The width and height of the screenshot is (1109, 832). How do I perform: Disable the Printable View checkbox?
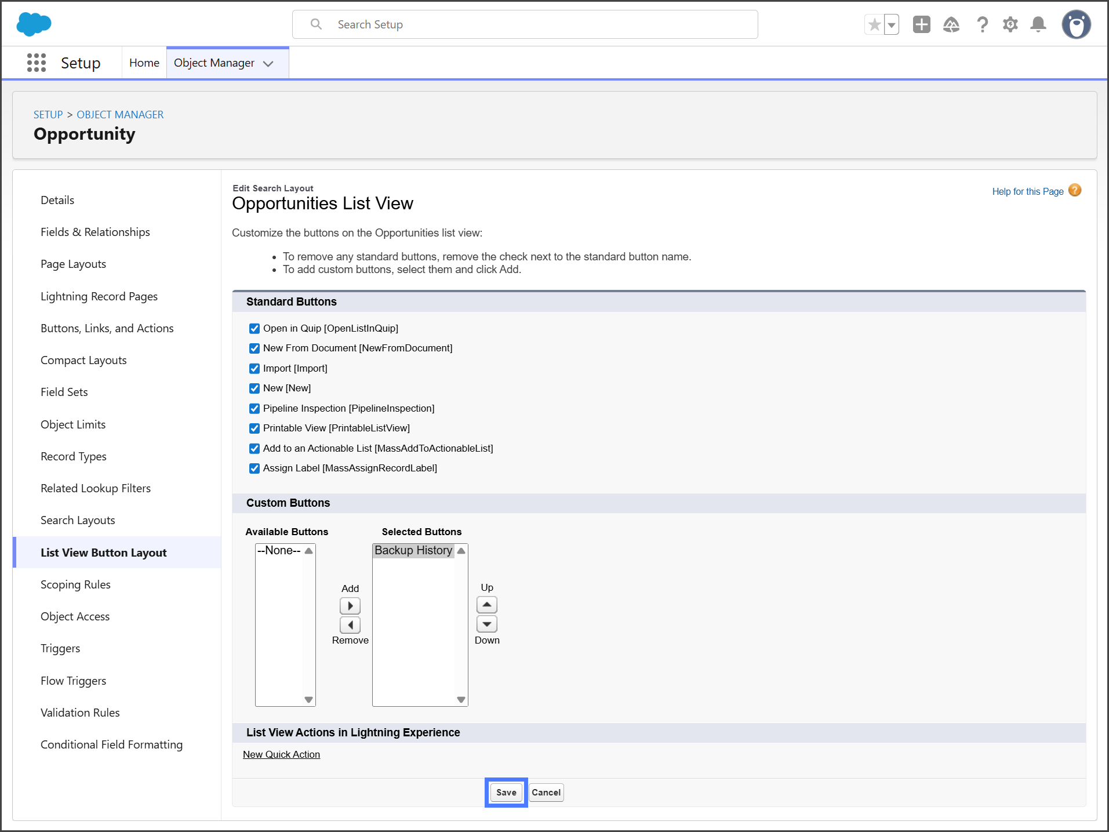coord(254,428)
